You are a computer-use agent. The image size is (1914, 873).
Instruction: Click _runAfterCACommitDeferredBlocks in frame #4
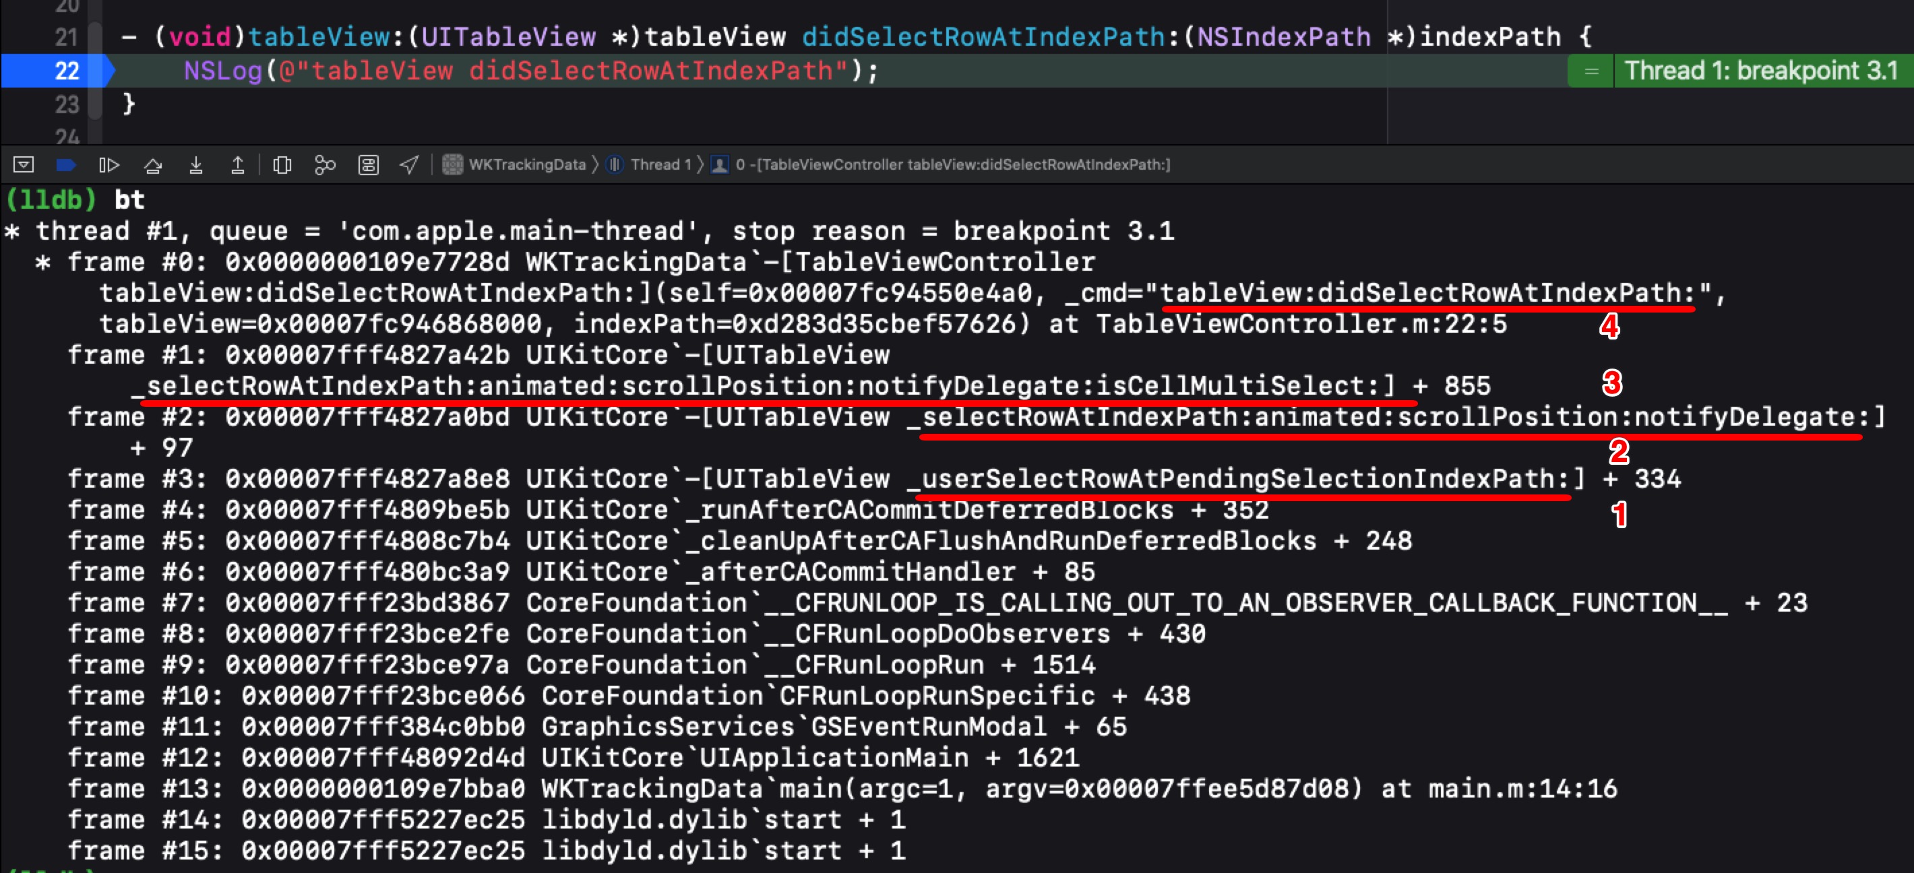[929, 510]
